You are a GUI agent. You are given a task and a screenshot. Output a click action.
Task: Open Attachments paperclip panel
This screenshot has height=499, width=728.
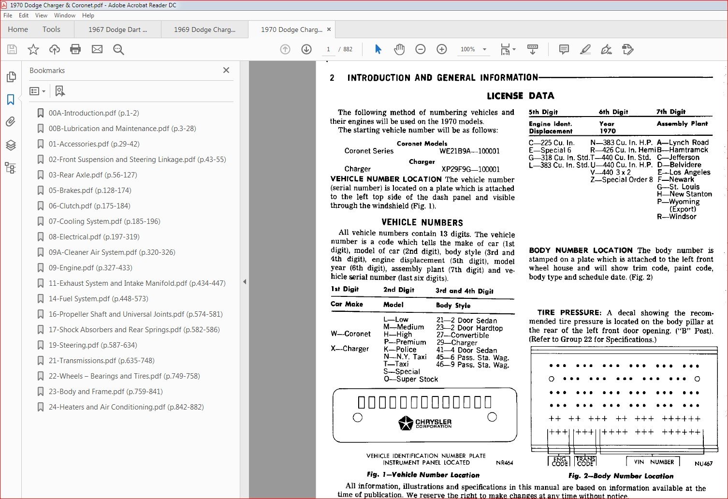click(x=11, y=122)
